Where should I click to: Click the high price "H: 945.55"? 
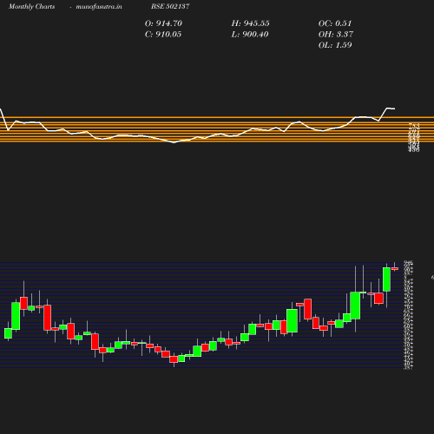(x=250, y=23)
